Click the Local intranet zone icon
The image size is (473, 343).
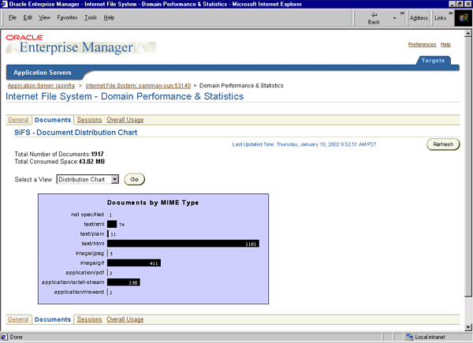point(410,337)
